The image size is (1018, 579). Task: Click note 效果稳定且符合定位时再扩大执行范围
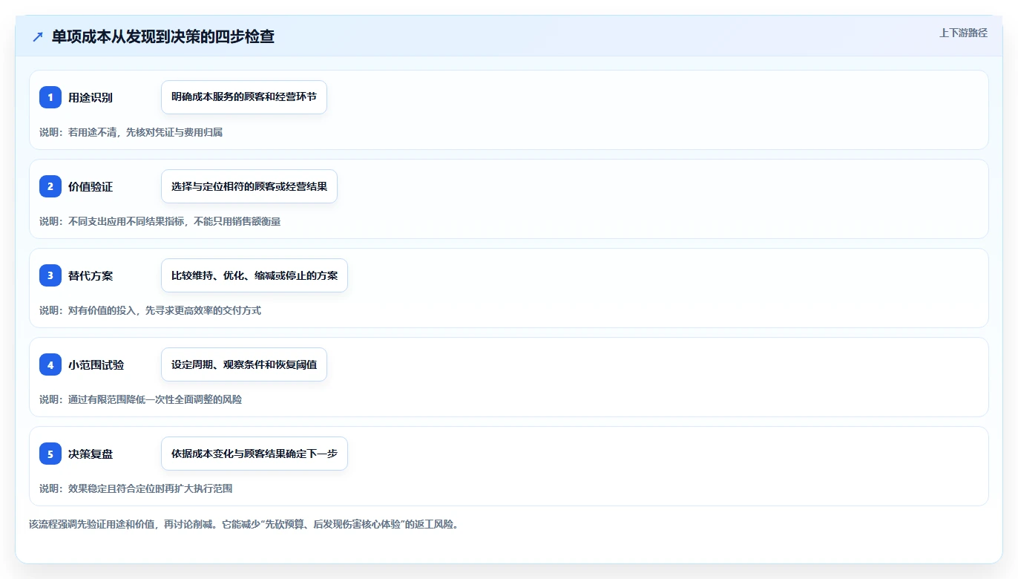(x=137, y=488)
